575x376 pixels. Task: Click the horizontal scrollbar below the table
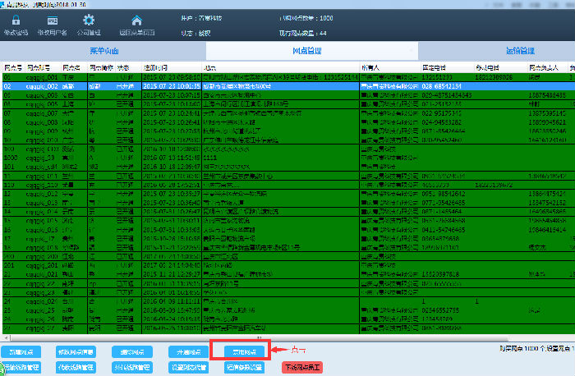pos(246,338)
